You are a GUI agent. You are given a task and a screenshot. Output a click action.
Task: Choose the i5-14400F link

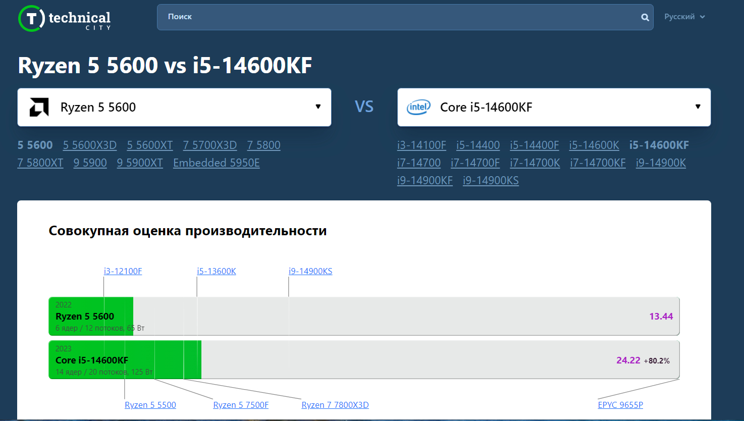coord(535,145)
